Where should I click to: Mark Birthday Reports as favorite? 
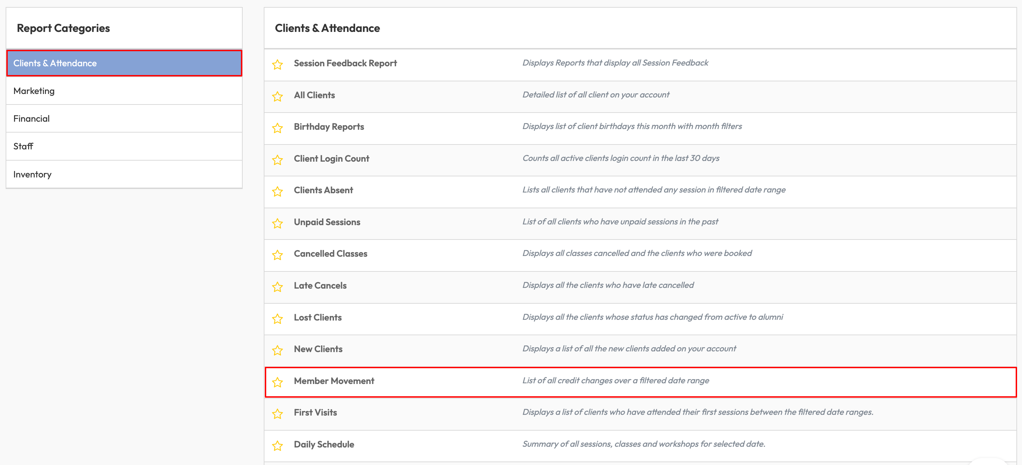click(277, 128)
